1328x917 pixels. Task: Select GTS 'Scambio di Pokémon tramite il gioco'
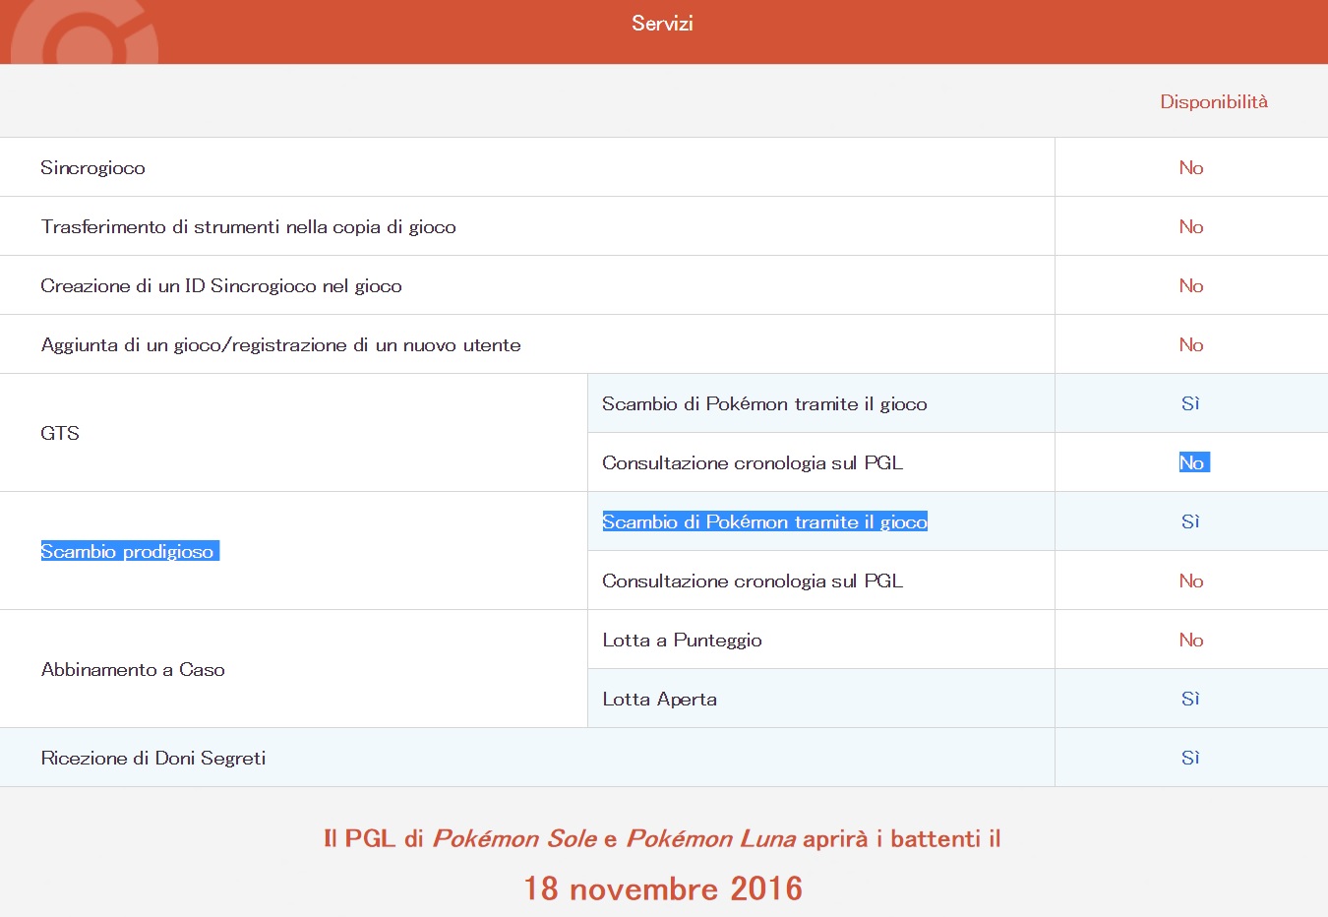(x=764, y=403)
